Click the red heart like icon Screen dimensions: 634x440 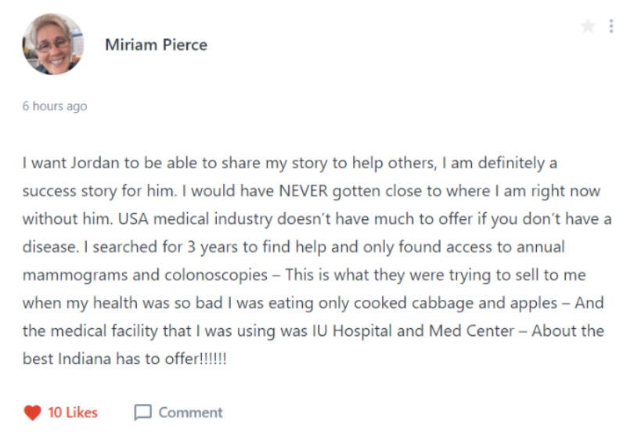pyautogui.click(x=31, y=413)
